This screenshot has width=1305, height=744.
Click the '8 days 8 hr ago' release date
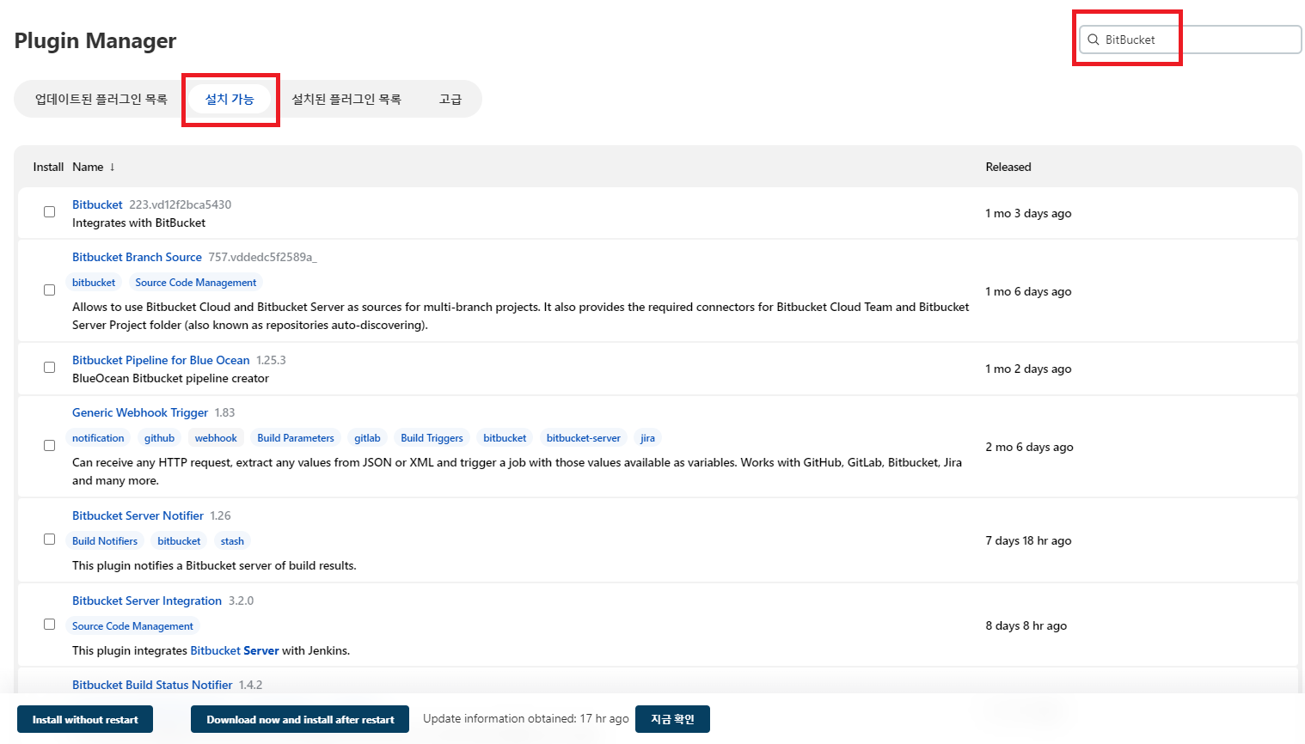(x=1026, y=625)
